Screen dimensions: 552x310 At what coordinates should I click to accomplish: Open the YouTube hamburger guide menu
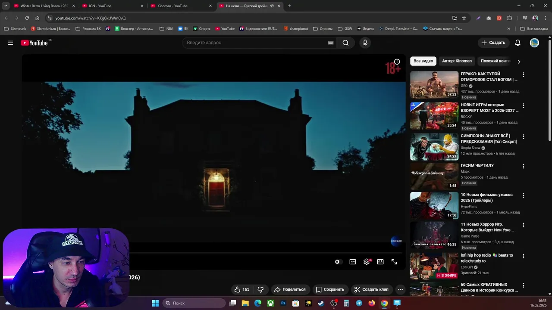[x=10, y=43]
